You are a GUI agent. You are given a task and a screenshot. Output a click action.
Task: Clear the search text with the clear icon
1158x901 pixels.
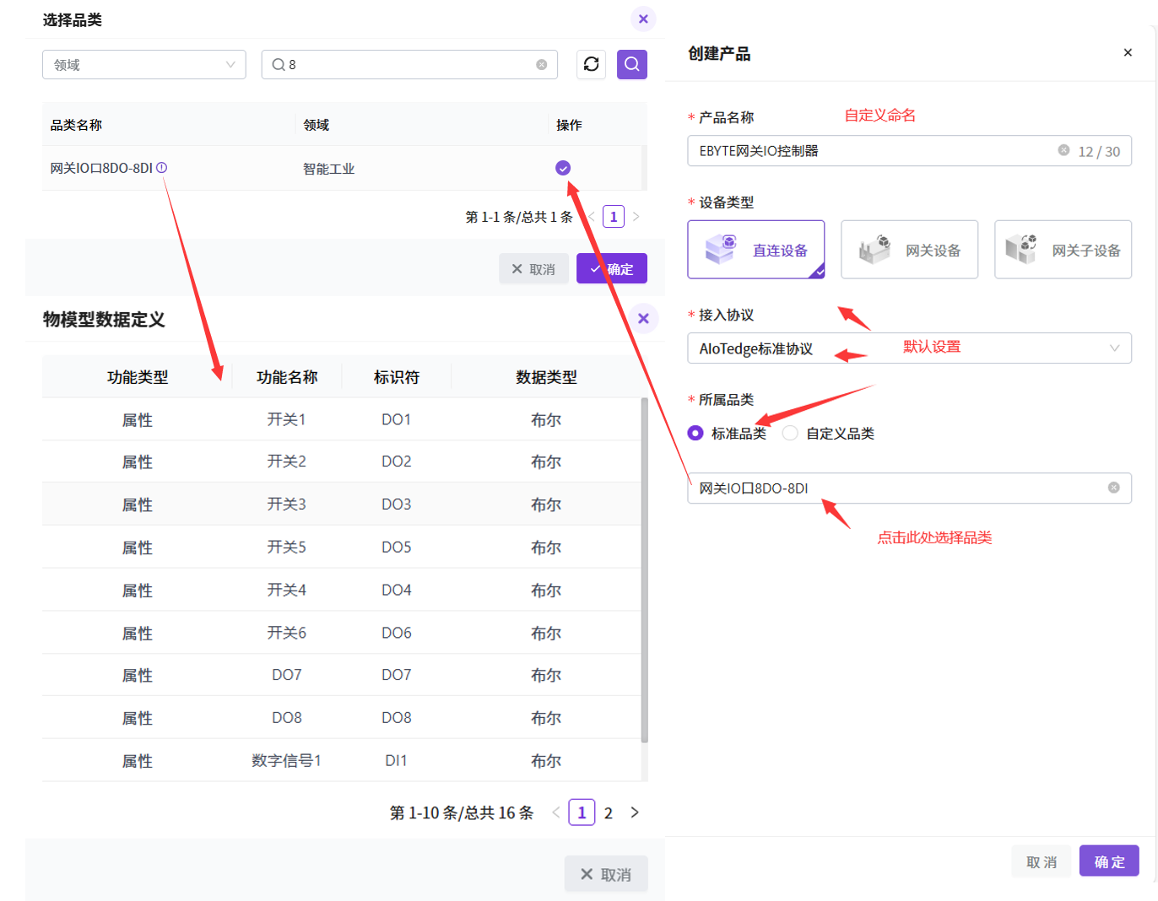pyautogui.click(x=541, y=65)
